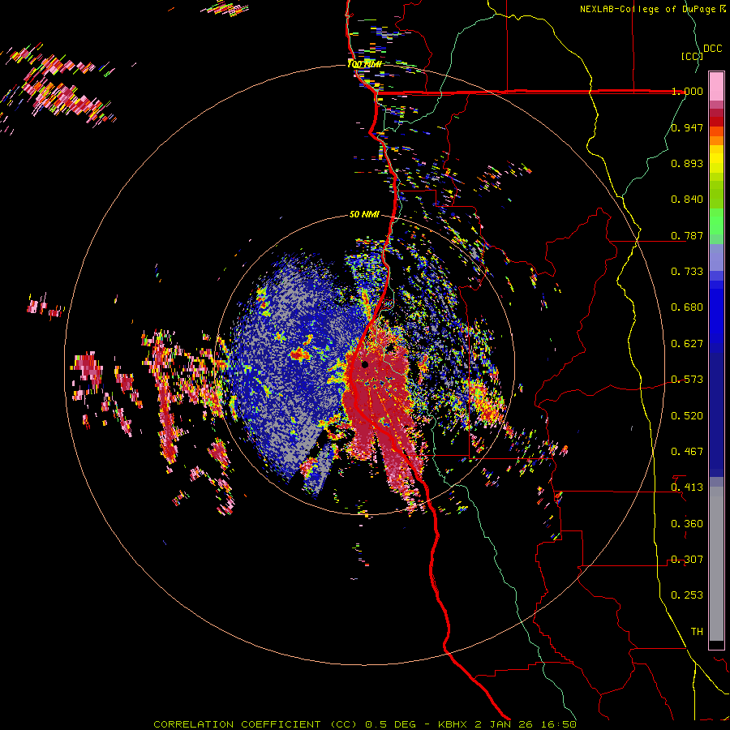Click the 100 NMI range ring label
The width and height of the screenshot is (730, 730).
tap(365, 64)
